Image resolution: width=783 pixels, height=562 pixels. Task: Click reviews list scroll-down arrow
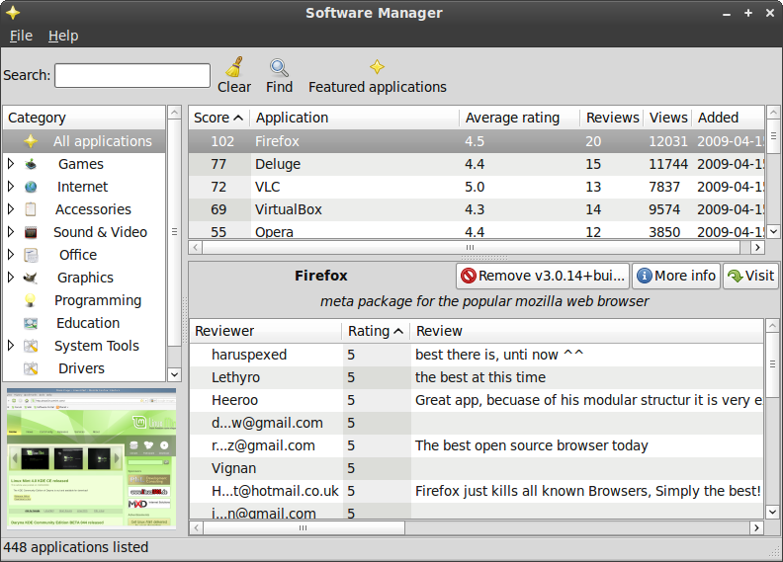772,512
